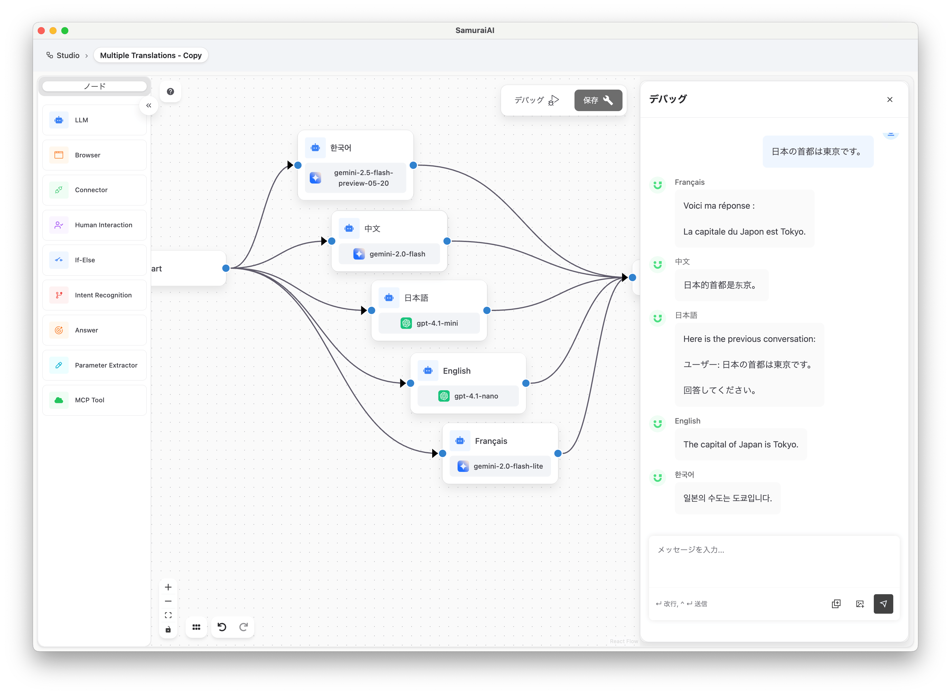
Task: Select the ノード tab
Action: click(95, 86)
